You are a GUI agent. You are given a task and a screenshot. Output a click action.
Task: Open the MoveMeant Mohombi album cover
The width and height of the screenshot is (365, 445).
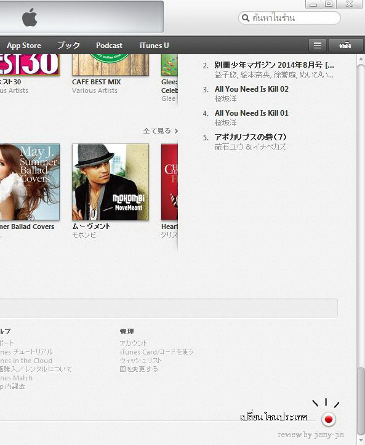(110, 182)
